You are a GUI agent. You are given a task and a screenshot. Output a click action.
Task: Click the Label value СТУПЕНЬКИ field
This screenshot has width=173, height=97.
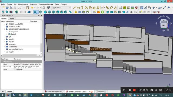pos(28,69)
